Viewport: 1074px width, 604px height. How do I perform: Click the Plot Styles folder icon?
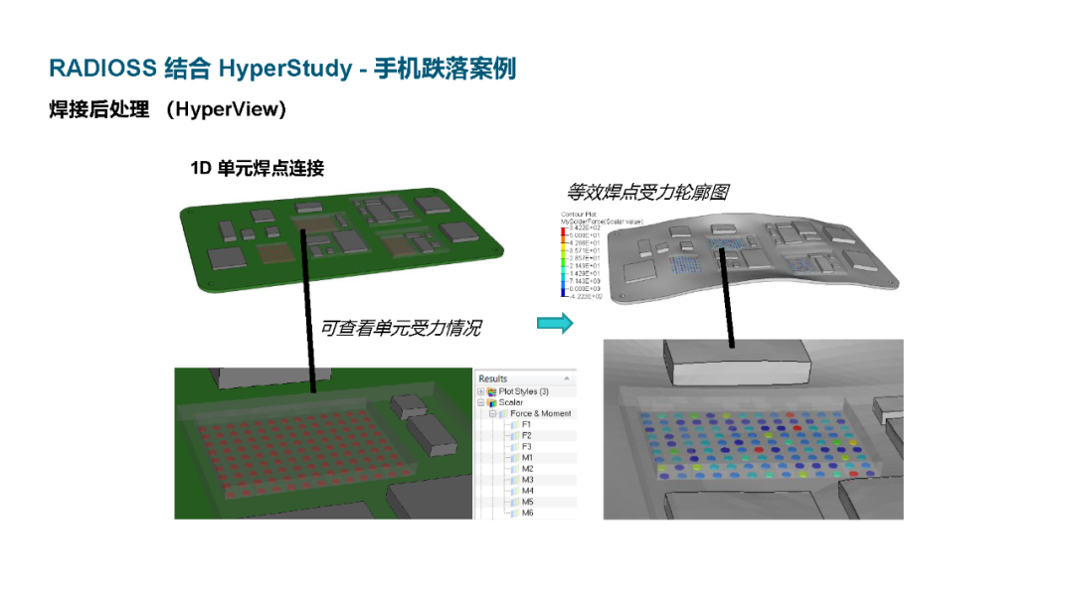click(x=492, y=392)
